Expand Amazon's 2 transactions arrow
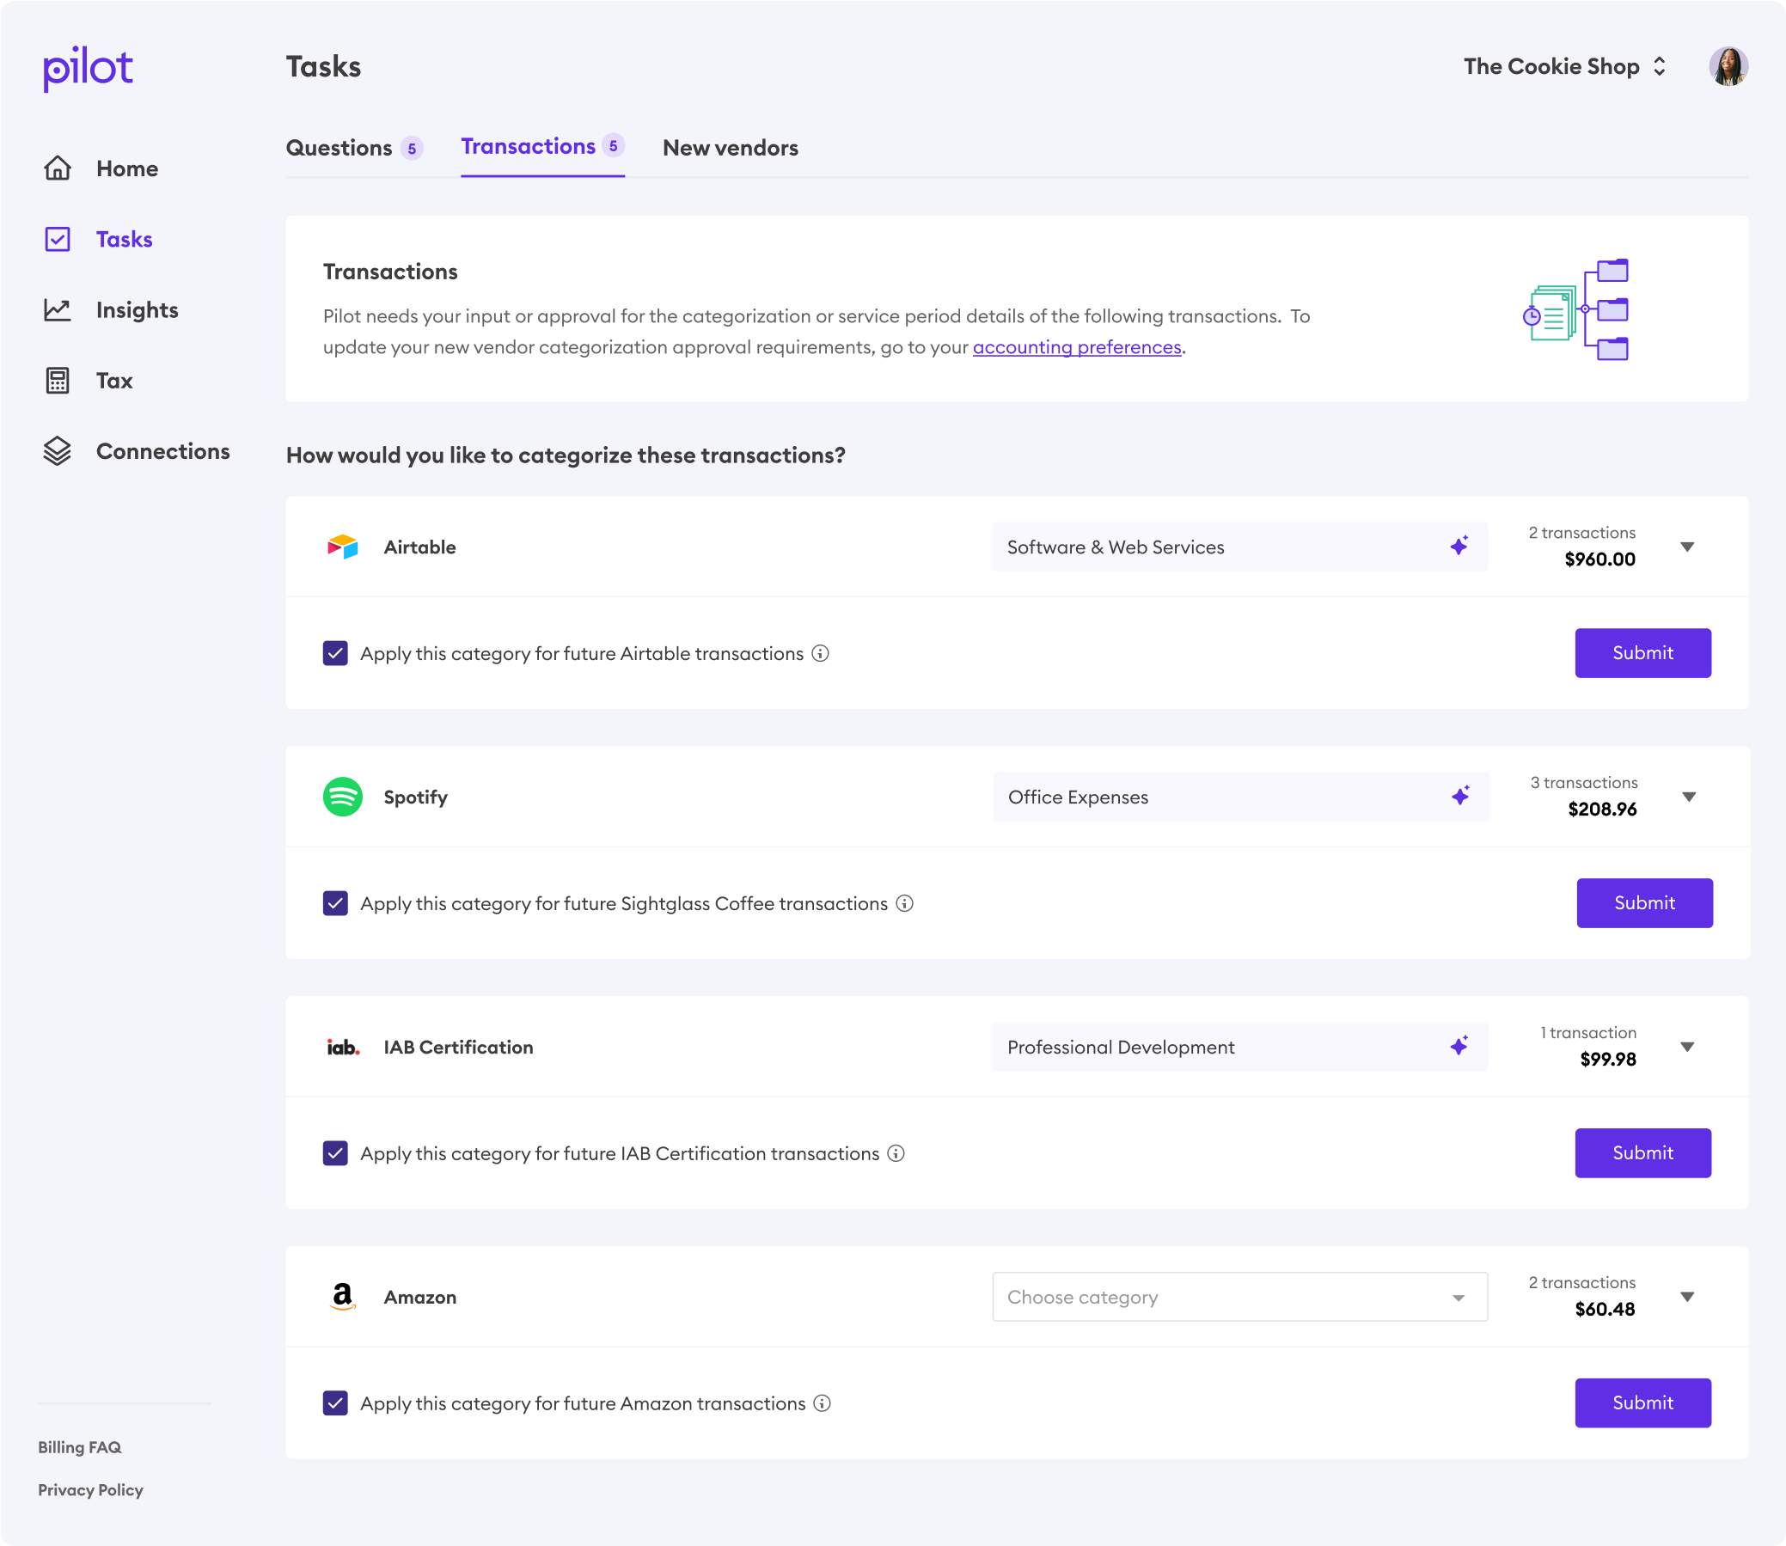 1688,1297
